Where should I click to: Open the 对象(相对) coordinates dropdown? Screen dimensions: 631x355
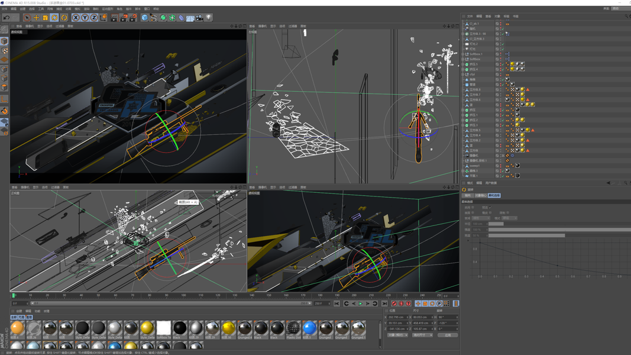[x=397, y=335]
